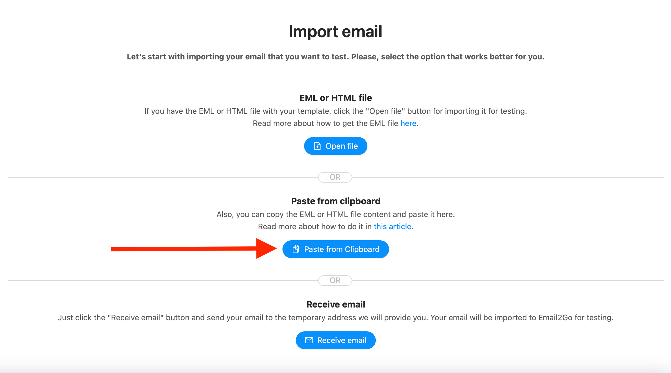Choose the Receive email button label

[x=342, y=340]
